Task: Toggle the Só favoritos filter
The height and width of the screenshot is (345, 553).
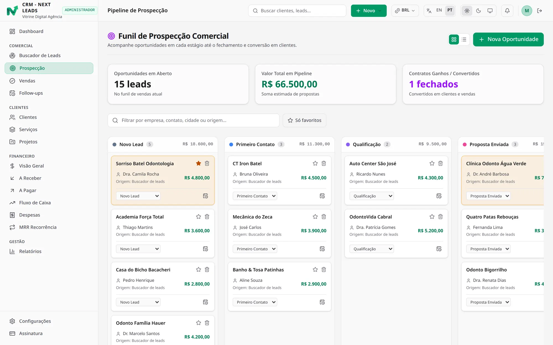Action: pyautogui.click(x=304, y=120)
